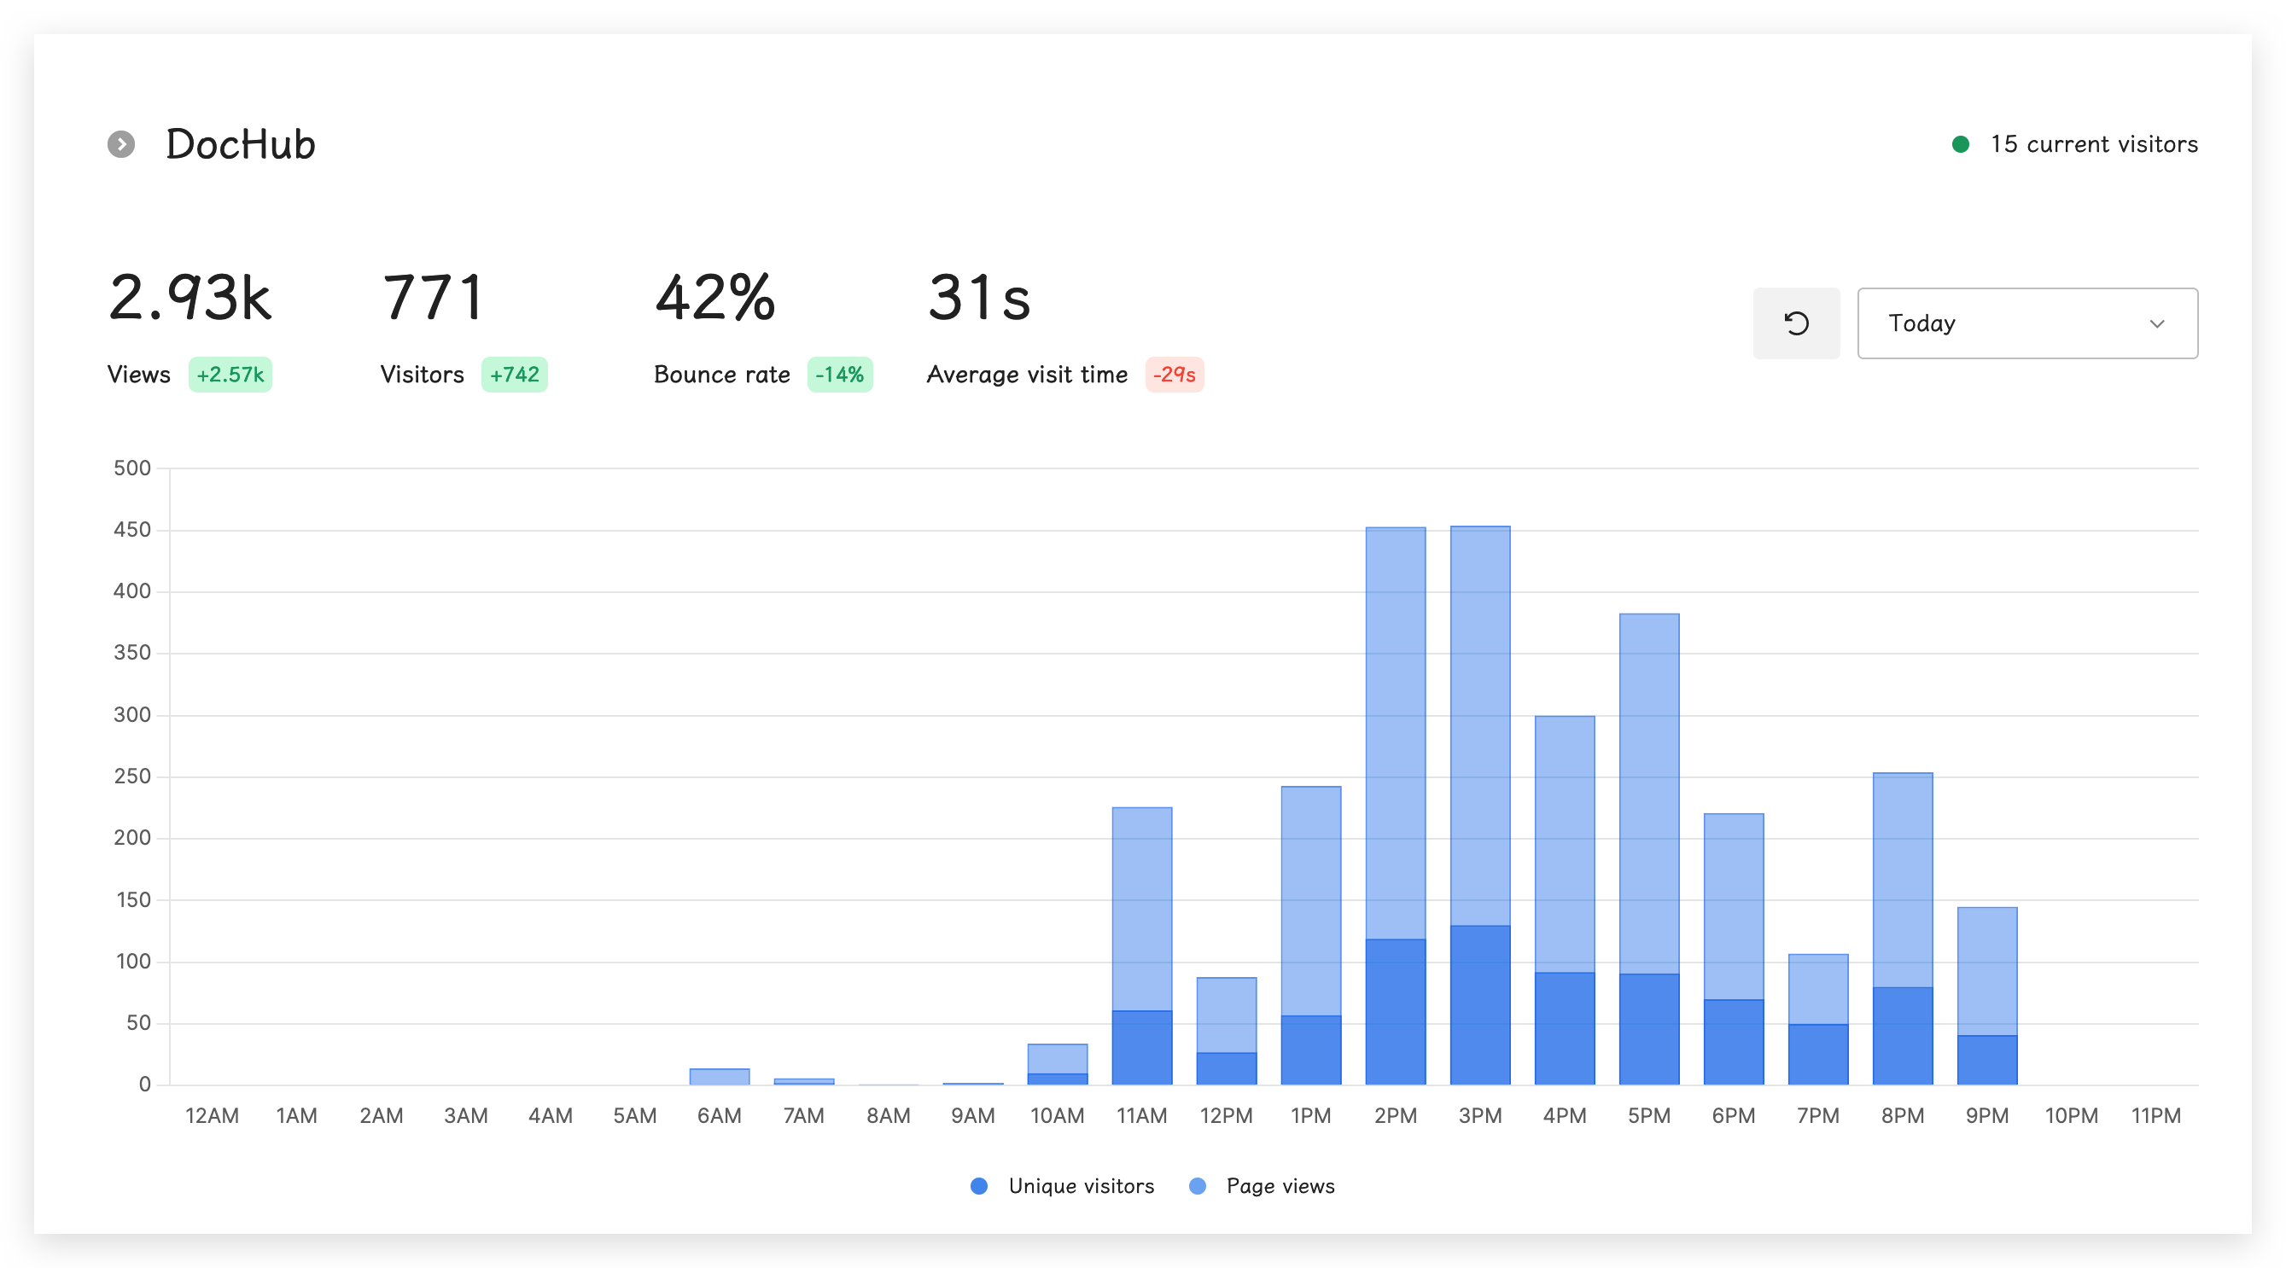Click the 15 current visitors link
The width and height of the screenshot is (2286, 1268).
click(2093, 143)
